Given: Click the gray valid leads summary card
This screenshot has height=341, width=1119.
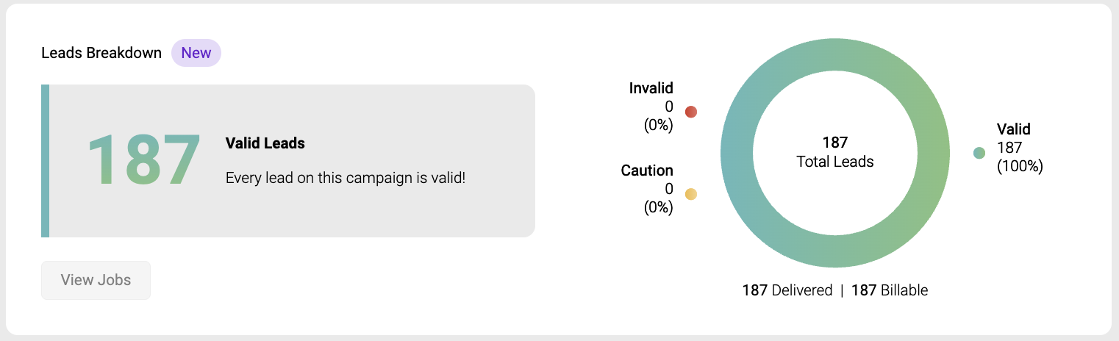Looking at the screenshot, I should pyautogui.click(x=288, y=161).
